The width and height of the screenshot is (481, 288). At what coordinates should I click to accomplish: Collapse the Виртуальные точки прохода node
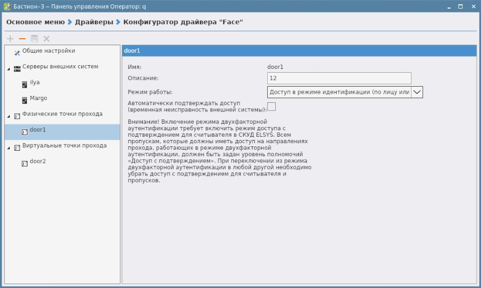click(x=9, y=147)
